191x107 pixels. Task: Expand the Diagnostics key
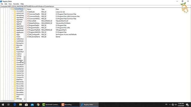coord(13,95)
